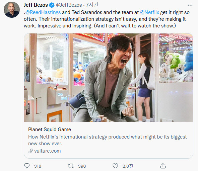
Task: Open the Jeff Bezos display name
Action: (36, 5)
